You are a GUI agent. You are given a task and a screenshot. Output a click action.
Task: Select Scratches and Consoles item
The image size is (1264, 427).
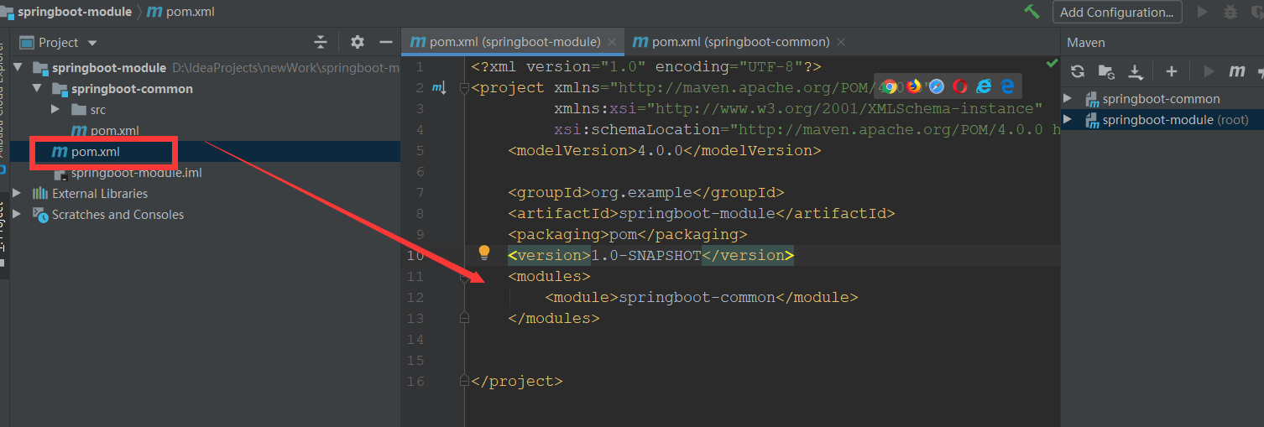(108, 214)
